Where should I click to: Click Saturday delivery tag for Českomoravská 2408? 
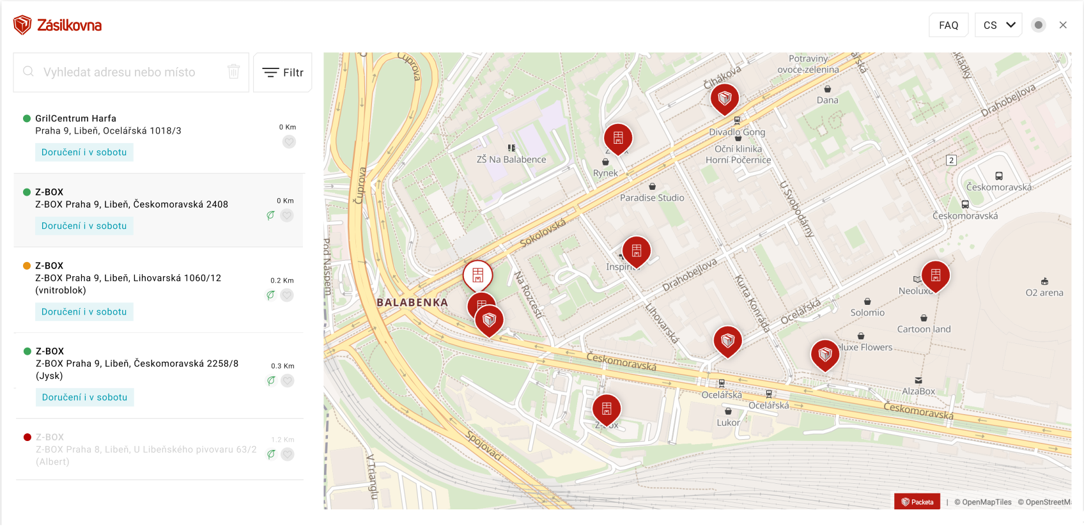coord(84,226)
